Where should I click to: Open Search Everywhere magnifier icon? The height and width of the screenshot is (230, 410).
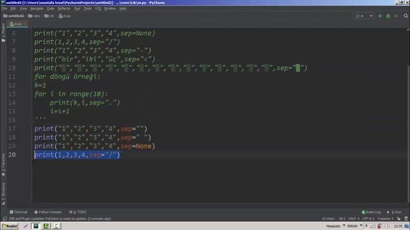point(406,16)
